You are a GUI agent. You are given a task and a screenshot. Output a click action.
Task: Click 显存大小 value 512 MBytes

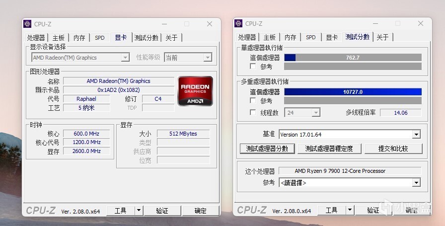(x=183, y=134)
